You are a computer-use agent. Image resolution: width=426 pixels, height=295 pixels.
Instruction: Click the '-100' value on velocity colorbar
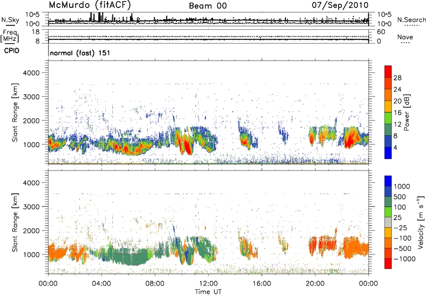point(403,238)
